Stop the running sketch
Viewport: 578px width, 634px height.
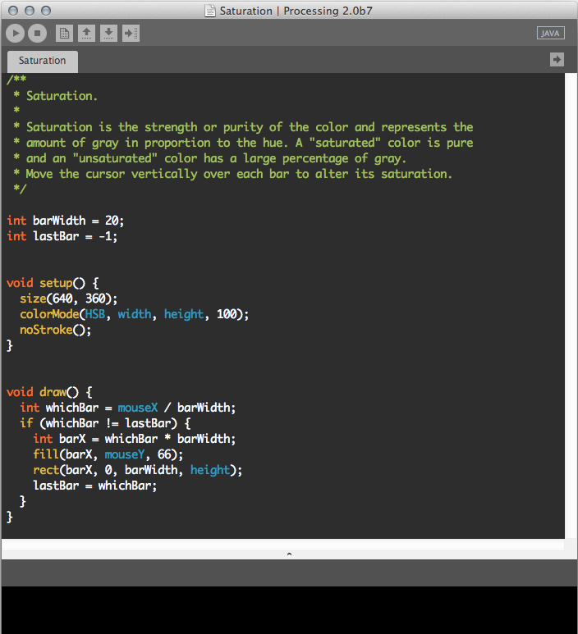tap(37, 33)
